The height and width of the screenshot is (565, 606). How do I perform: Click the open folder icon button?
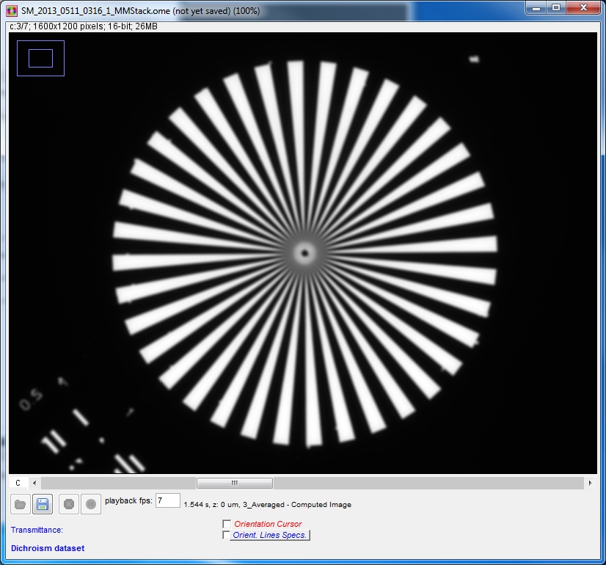coord(20,504)
